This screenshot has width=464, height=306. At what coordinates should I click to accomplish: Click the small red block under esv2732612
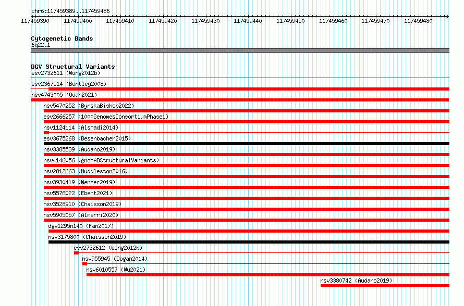pyautogui.click(x=76, y=253)
